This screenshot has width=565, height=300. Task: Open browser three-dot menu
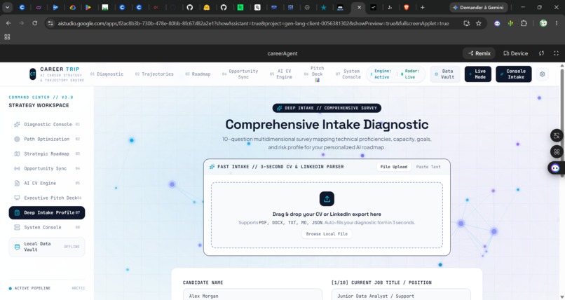point(557,23)
